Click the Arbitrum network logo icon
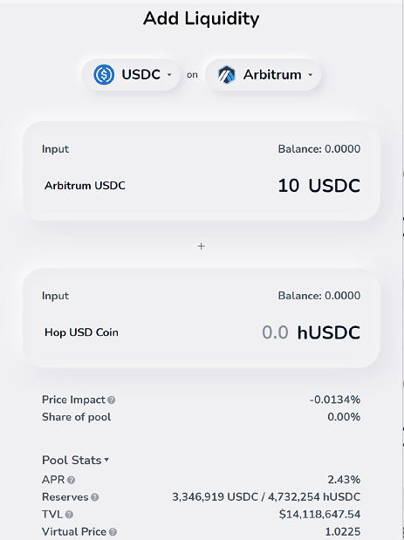The image size is (404, 540). click(226, 75)
